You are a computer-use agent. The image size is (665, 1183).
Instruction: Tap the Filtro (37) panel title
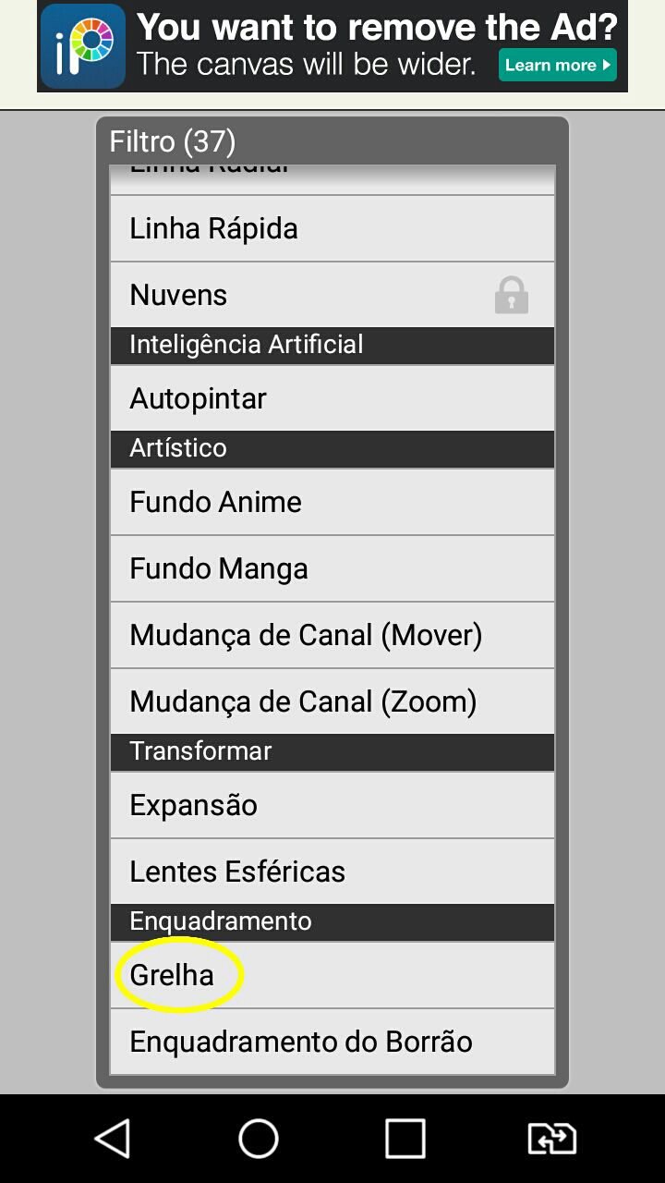173,141
